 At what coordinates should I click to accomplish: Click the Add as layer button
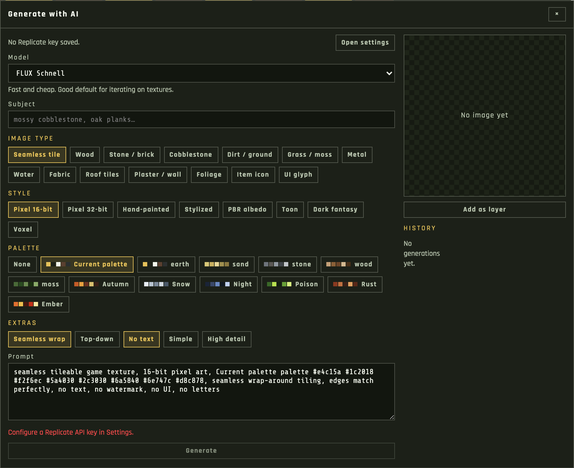click(x=484, y=209)
